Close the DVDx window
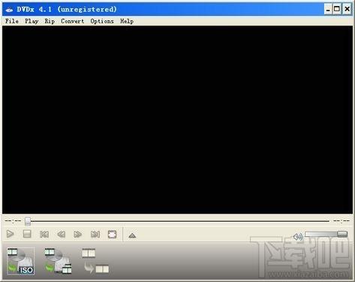This screenshot has width=355, height=282. [347, 9]
